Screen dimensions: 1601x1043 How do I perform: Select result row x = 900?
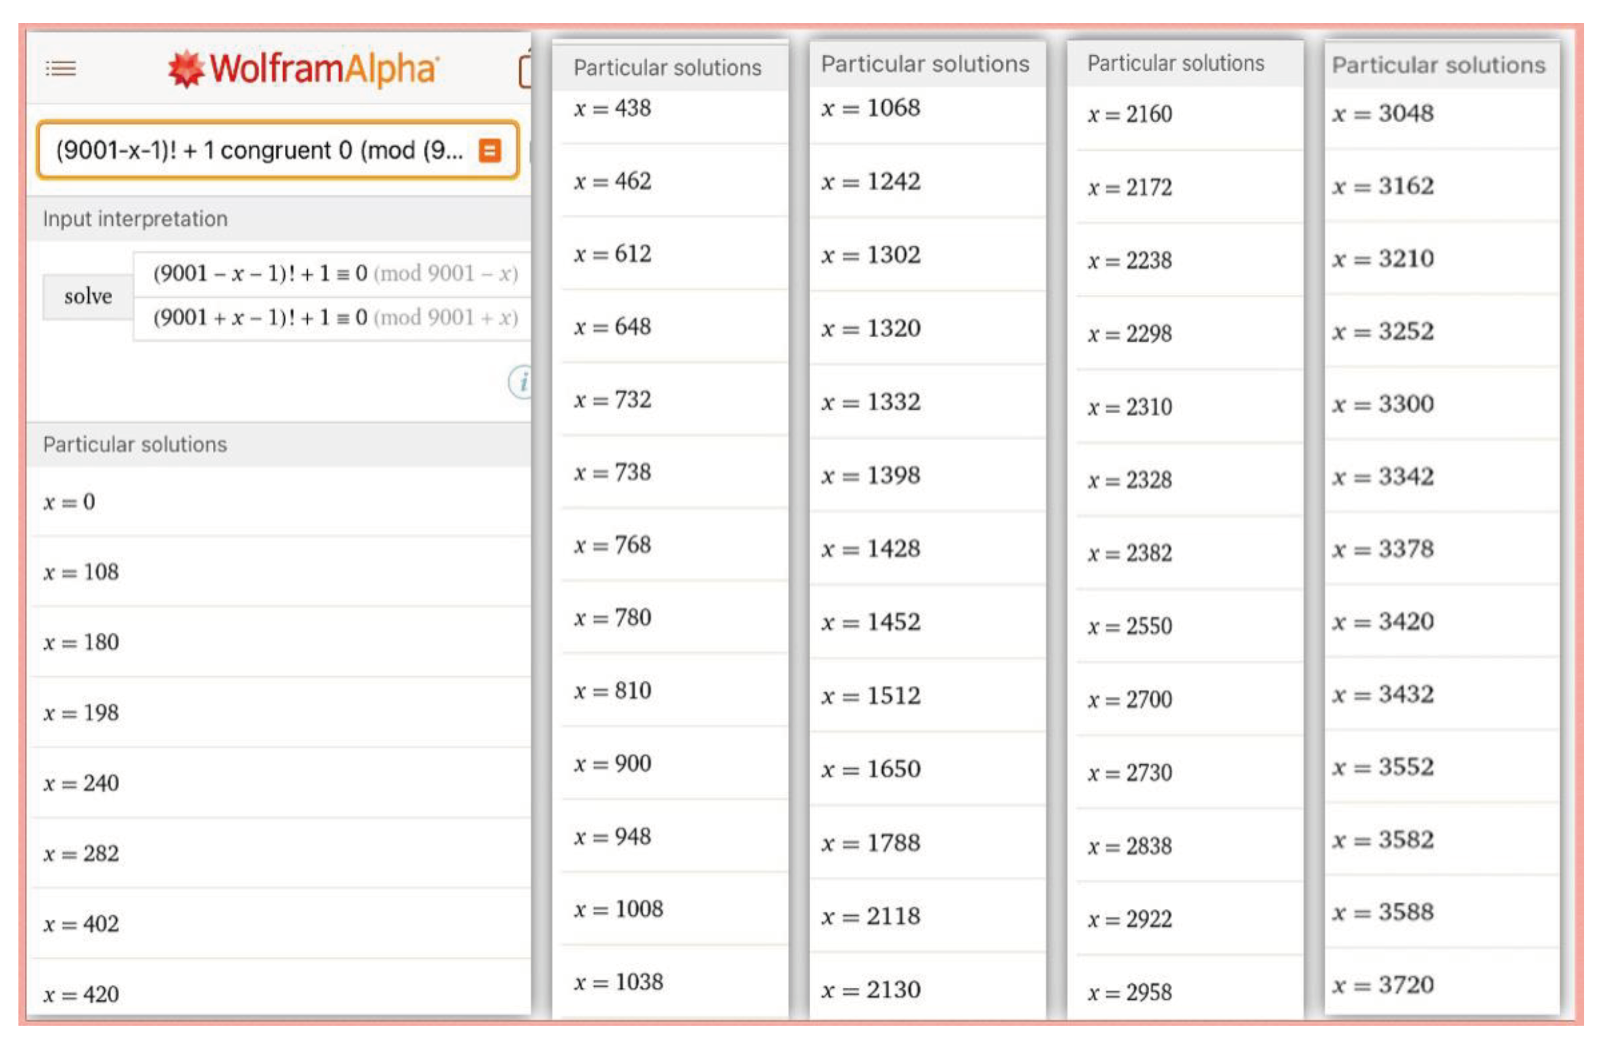click(x=612, y=763)
